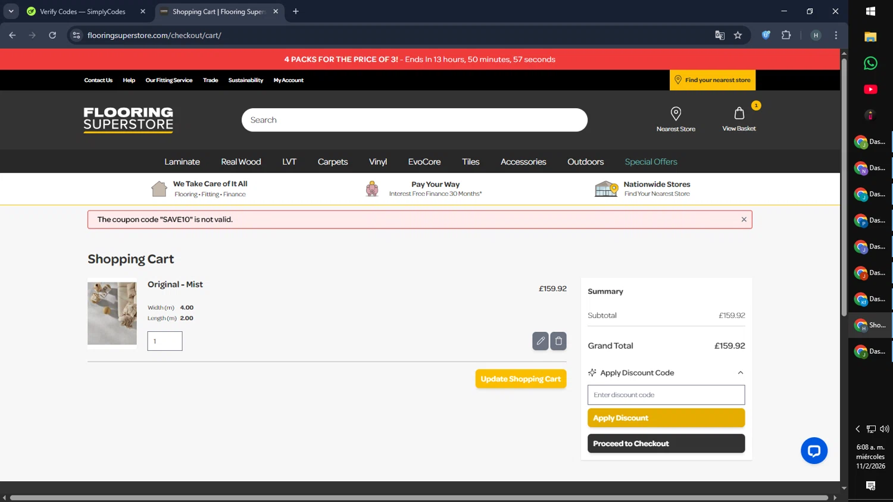
Task: Click the Apply Discount button
Action: point(666,418)
